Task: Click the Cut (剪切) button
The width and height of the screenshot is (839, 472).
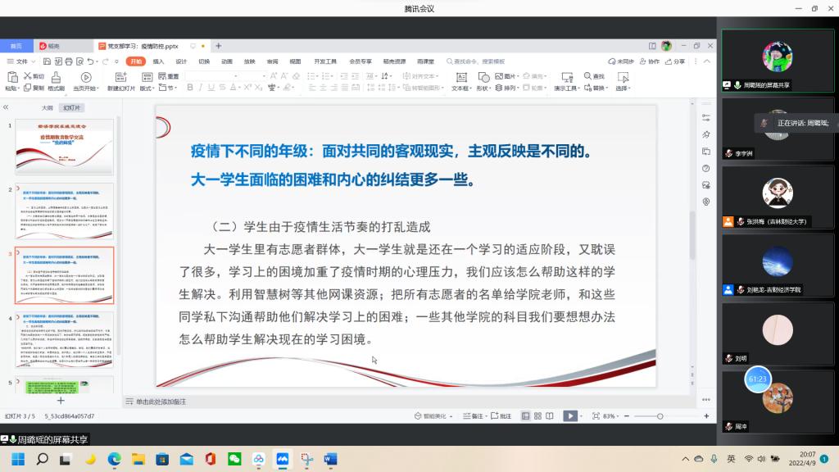Action: click(33, 76)
